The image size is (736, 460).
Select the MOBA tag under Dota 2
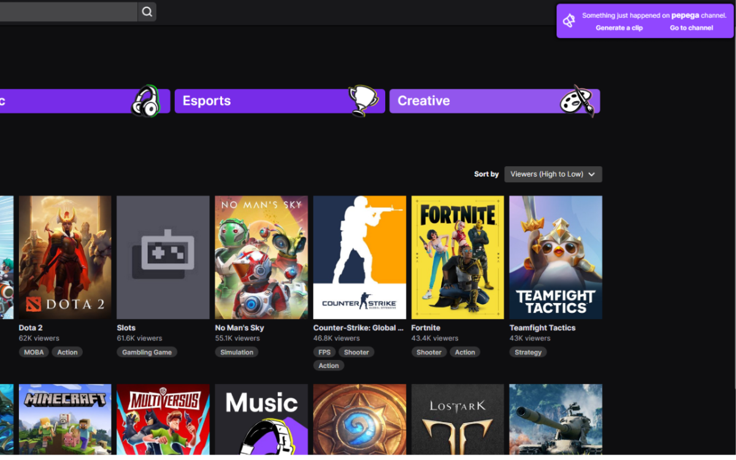coord(34,352)
